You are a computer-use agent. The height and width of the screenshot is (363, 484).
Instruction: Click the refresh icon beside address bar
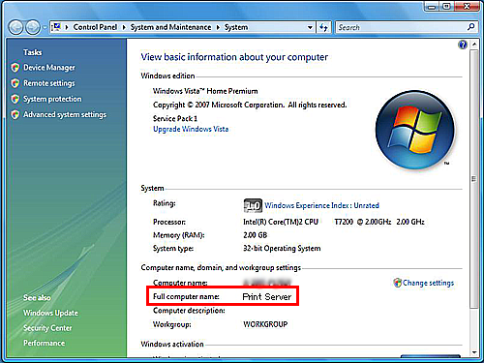point(323,27)
